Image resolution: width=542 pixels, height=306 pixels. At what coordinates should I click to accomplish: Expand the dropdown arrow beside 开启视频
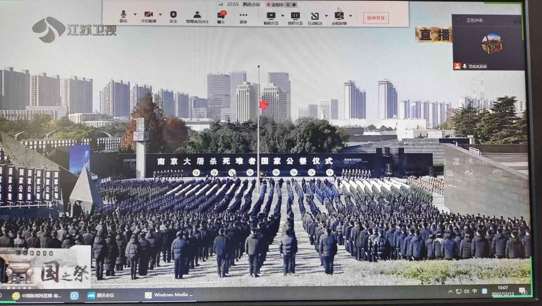pyautogui.click(x=160, y=15)
